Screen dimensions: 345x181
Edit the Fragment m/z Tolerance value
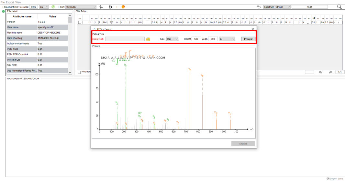[x=33, y=7]
